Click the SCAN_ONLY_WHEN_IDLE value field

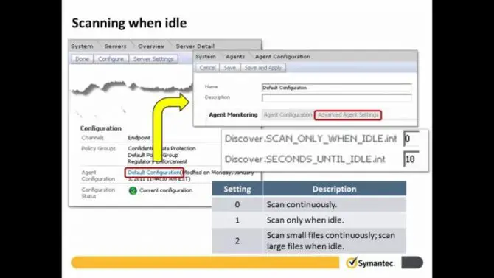411,139
